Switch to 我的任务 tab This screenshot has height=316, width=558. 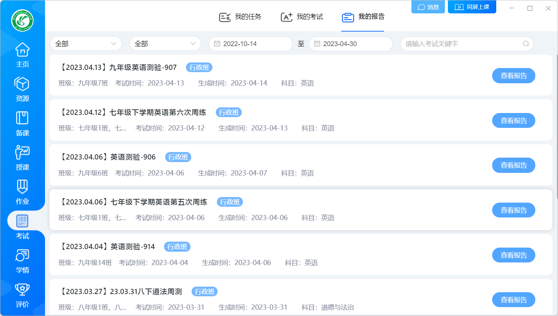240,17
